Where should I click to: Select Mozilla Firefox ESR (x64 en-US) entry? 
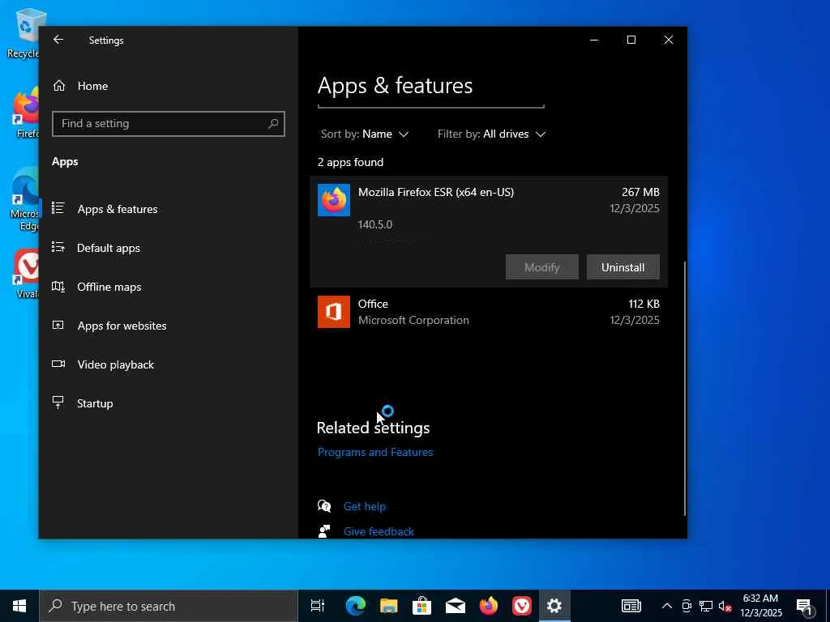click(x=488, y=232)
